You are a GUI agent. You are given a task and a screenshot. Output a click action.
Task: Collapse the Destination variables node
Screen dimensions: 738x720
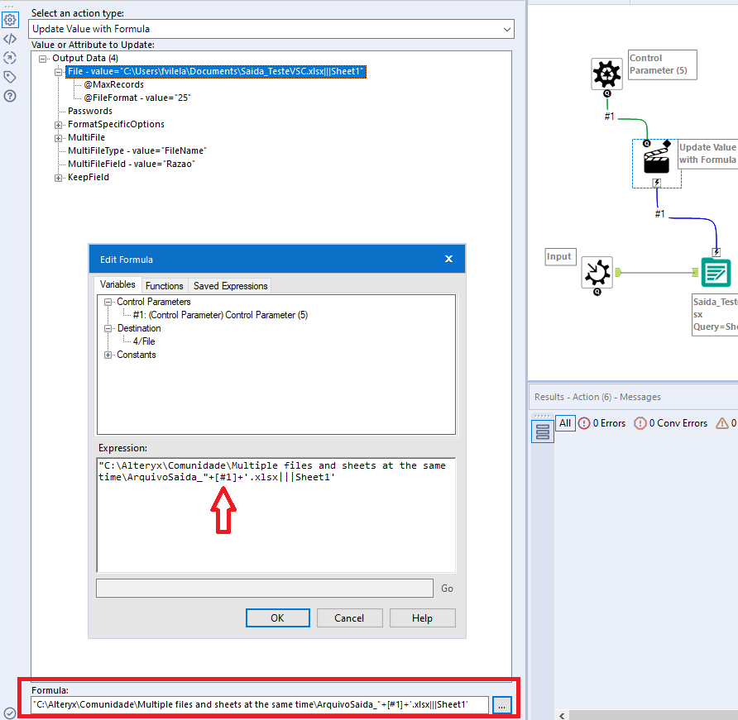point(108,328)
